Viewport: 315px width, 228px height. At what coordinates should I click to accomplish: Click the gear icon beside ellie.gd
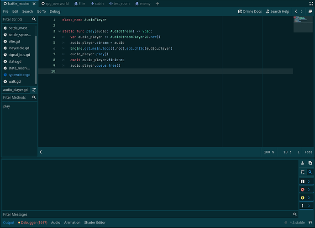click(5, 42)
